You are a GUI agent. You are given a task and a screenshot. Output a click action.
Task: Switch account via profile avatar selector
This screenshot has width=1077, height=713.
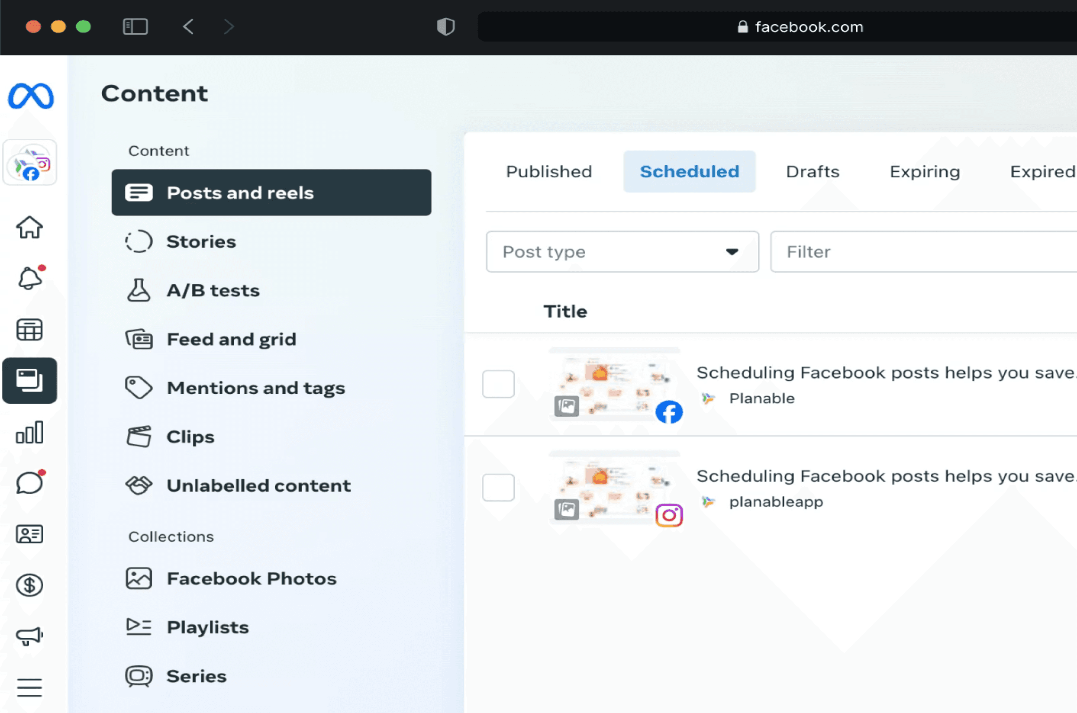[30, 163]
